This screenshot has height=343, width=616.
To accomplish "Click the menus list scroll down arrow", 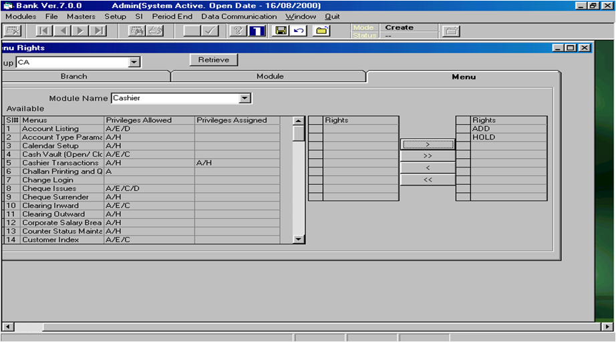I will 299,239.
